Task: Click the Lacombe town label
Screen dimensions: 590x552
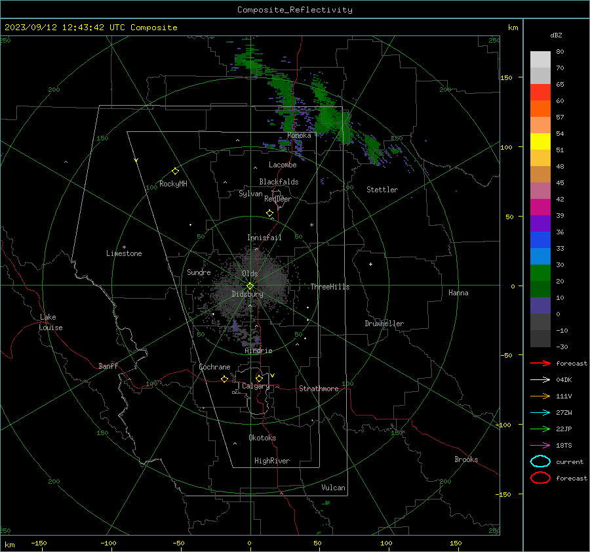Action: pyautogui.click(x=283, y=165)
